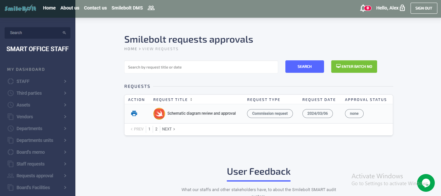The height and width of the screenshot is (196, 441).
Task: Open the green chat bubble widget
Action: click(426, 183)
